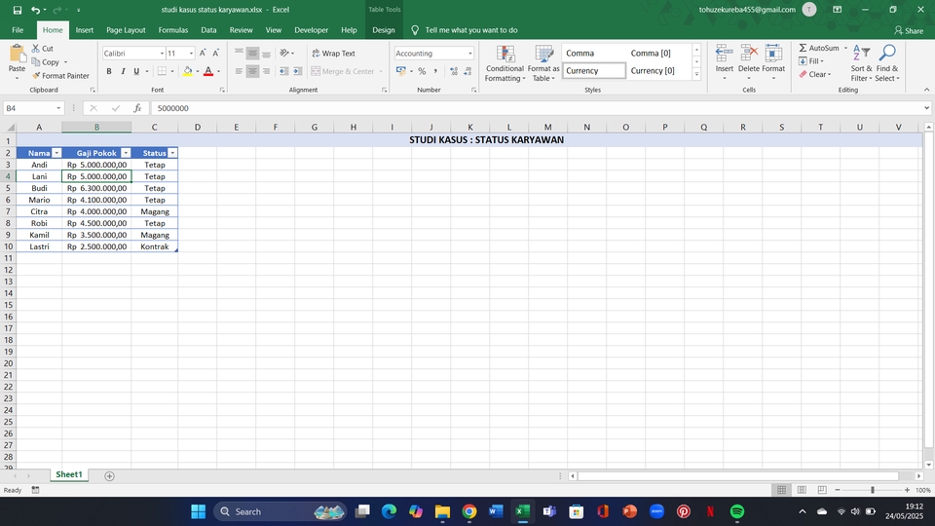Image resolution: width=935 pixels, height=526 pixels.
Task: Expand the cell styles gallery
Action: (696, 75)
